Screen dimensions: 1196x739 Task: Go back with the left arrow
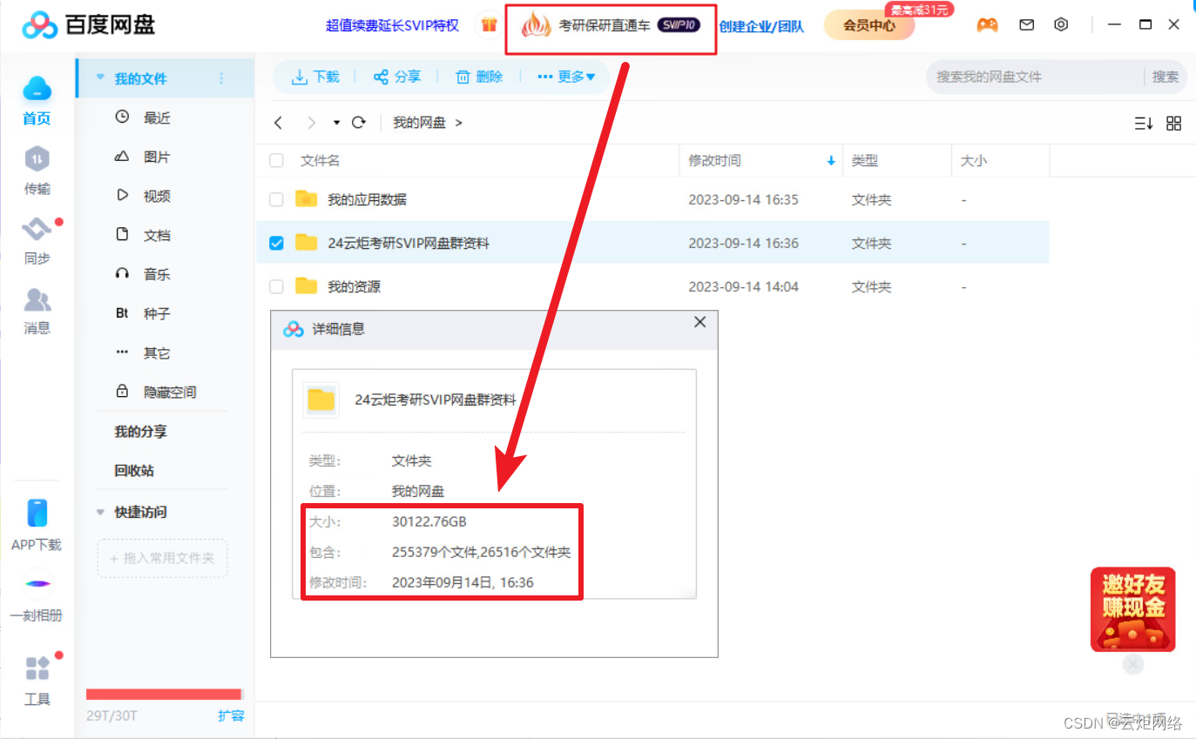coord(279,123)
